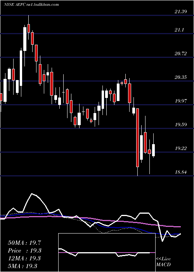Image resolution: width=194 pixels, height=272 pixels.
Task: Click the 5MA : 19.3 reading
Action: pyautogui.click(x=23, y=266)
